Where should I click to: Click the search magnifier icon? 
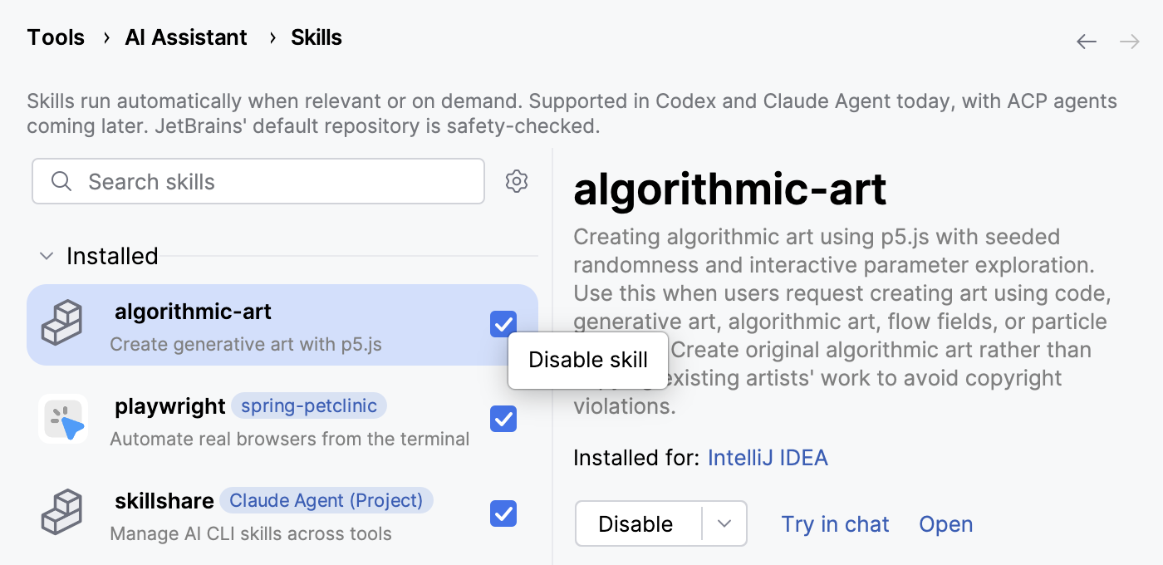click(61, 181)
